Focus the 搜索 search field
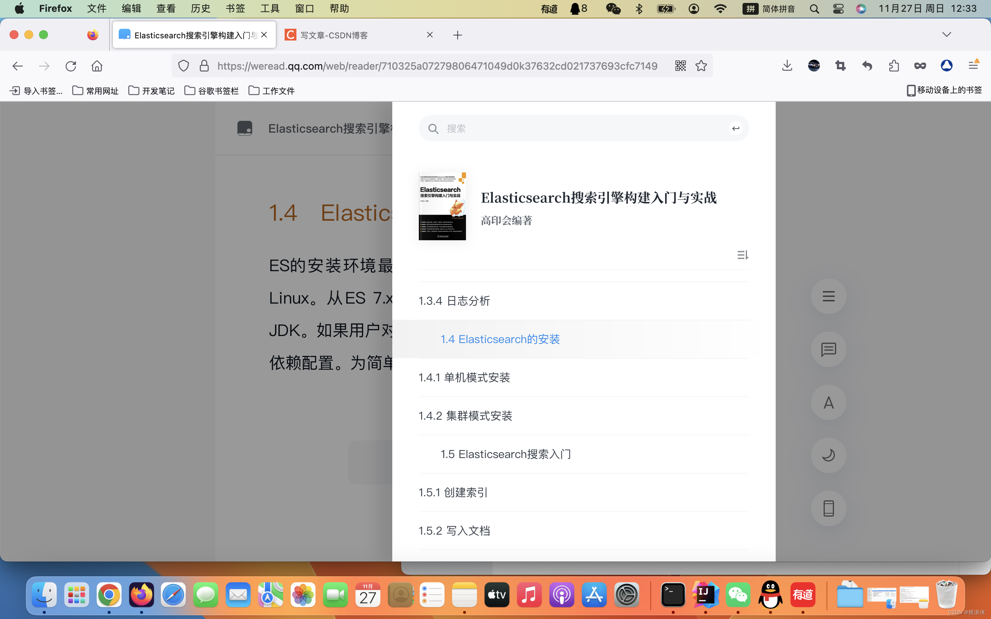This screenshot has width=991, height=619. coord(584,129)
